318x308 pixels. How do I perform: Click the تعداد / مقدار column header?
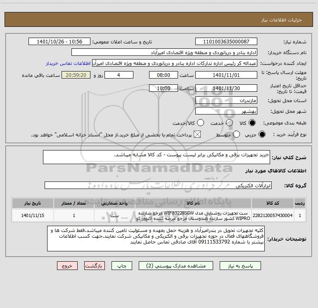click(74, 203)
